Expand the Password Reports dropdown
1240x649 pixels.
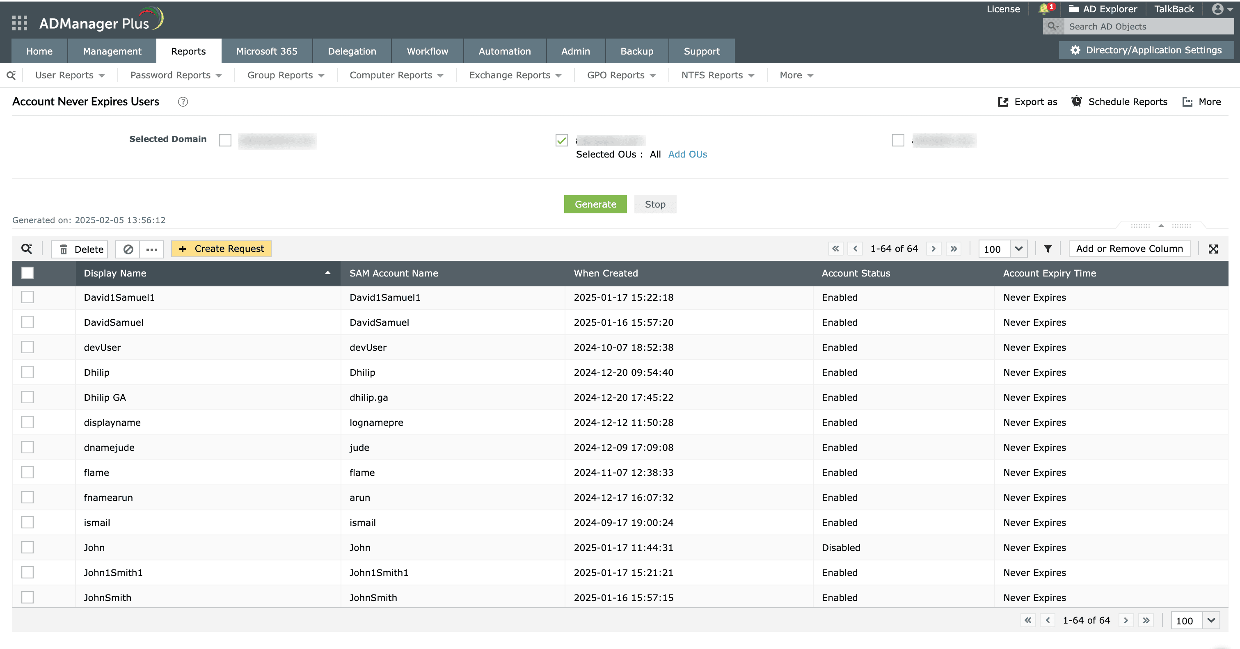tap(176, 75)
